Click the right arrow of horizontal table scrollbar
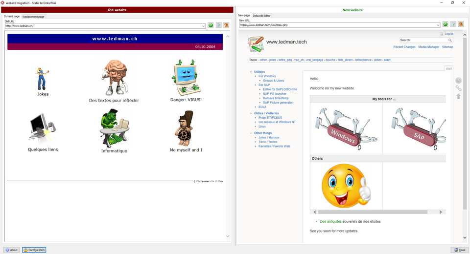The width and height of the screenshot is (470, 254). click(441, 212)
